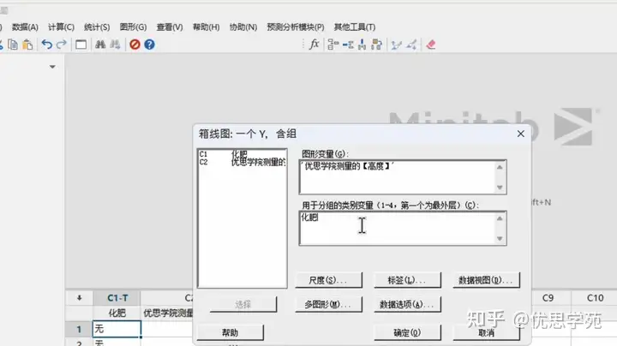Click the Find binoculars icon
This screenshot has width=617, height=346.
pyautogui.click(x=100, y=45)
